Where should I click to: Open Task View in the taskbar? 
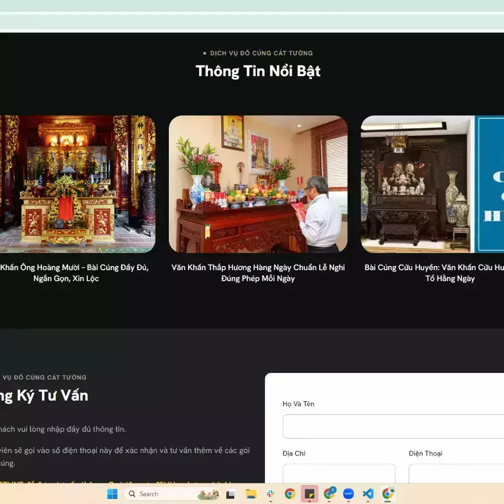point(231,494)
